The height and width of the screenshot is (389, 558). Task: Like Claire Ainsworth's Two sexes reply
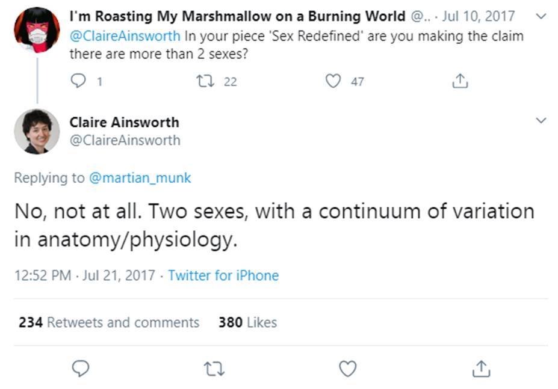347,369
